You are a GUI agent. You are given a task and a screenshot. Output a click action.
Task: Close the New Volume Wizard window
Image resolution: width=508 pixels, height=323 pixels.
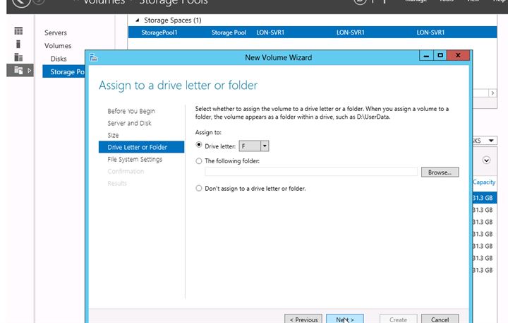[x=458, y=56]
